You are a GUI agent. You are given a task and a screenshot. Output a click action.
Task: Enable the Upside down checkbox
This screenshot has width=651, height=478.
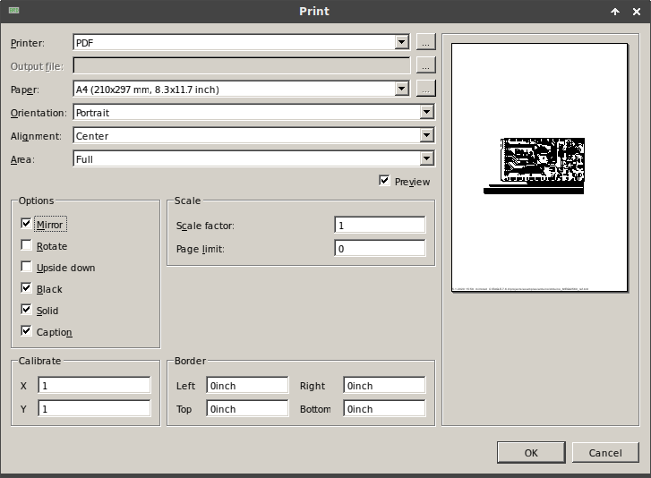click(x=27, y=267)
